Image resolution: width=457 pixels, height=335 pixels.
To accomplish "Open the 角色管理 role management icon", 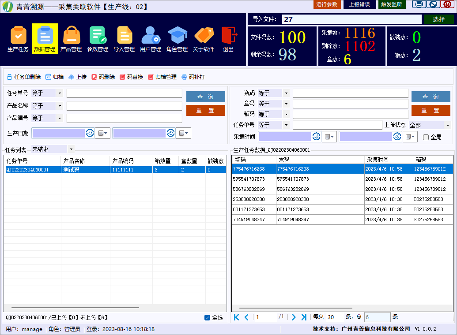I will [177, 38].
